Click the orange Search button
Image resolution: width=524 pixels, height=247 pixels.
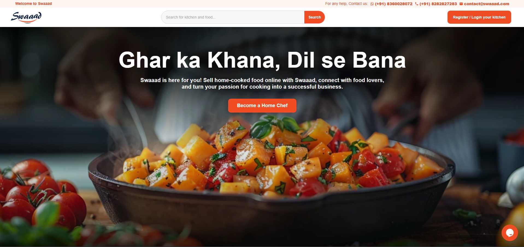(314, 17)
